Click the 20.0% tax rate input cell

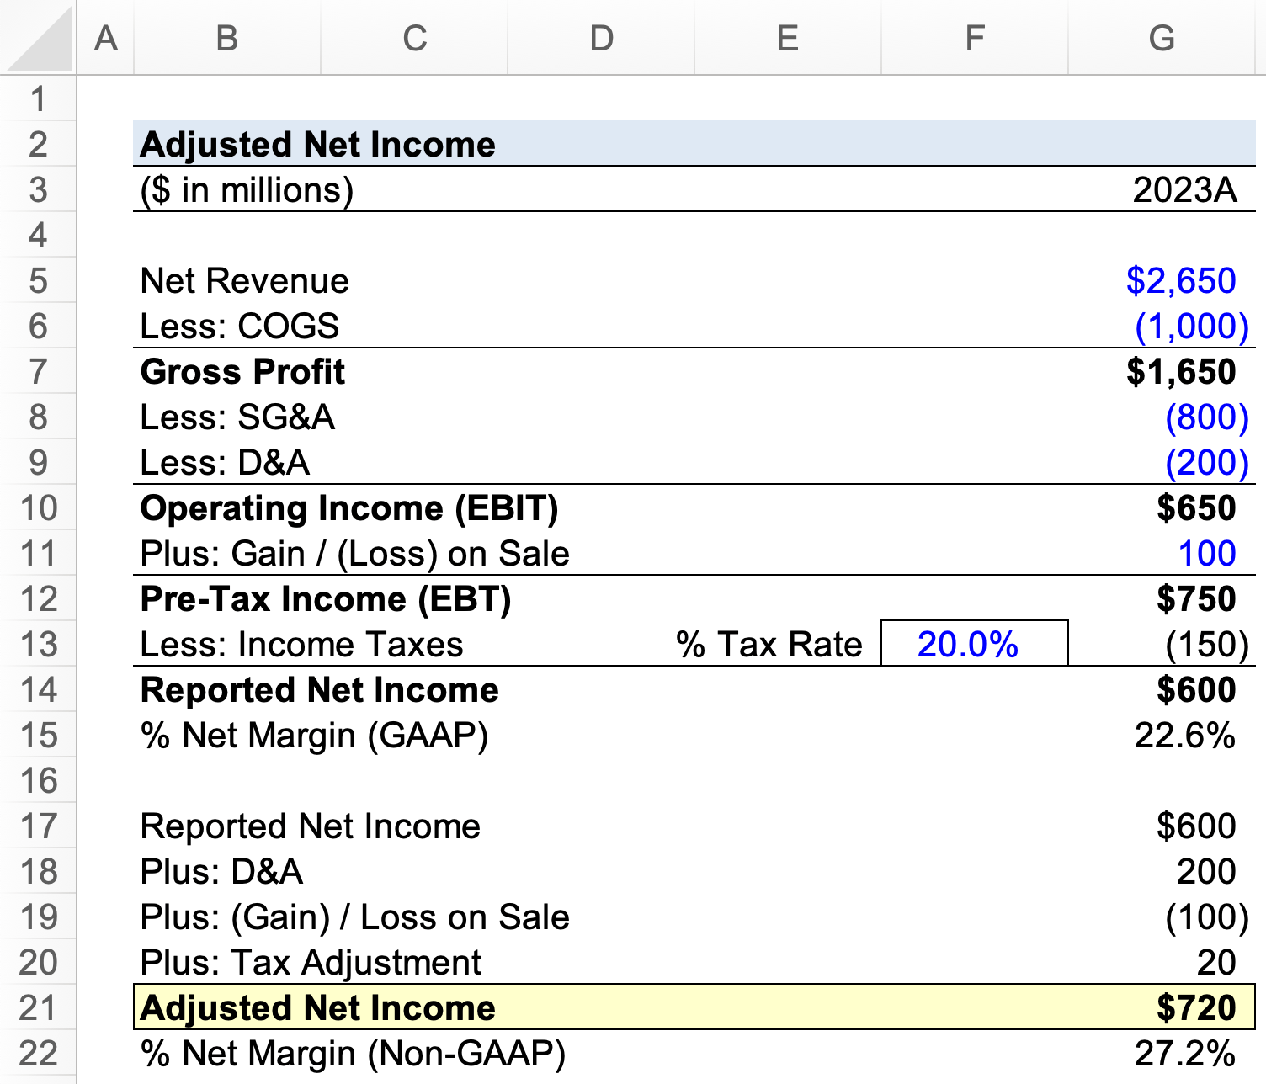pos(972,645)
